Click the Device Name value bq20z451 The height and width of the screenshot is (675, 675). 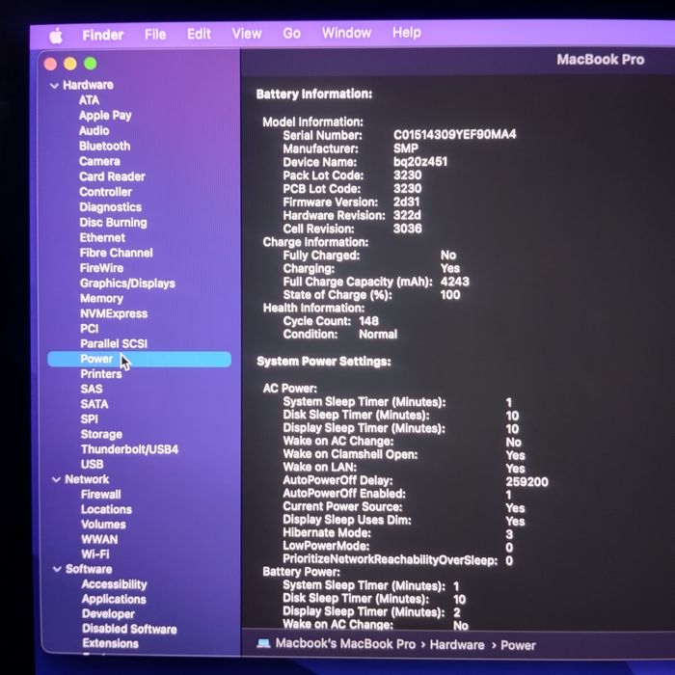coord(420,162)
